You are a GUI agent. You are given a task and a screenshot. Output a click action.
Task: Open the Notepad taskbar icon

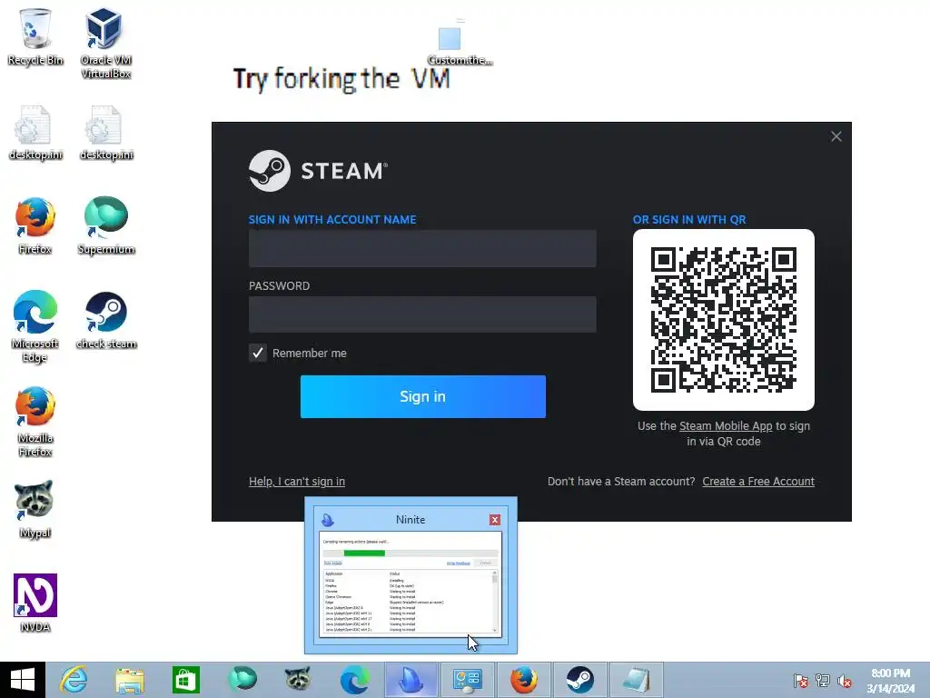point(636,680)
